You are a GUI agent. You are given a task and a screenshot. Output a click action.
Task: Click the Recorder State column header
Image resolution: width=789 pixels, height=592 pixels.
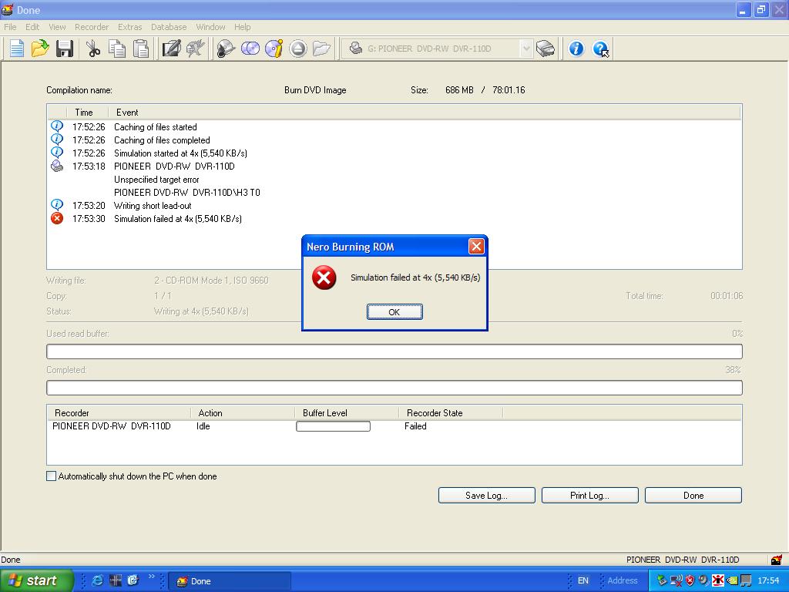pos(452,413)
